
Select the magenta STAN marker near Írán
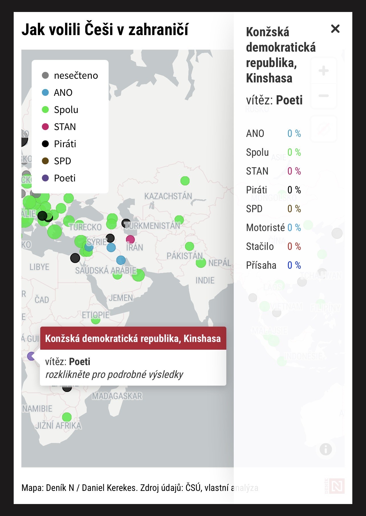[x=130, y=239]
